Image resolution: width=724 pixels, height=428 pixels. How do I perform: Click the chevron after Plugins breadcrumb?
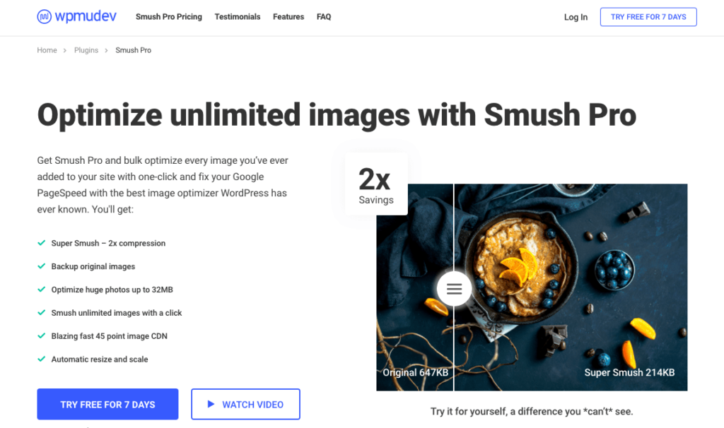click(x=106, y=50)
